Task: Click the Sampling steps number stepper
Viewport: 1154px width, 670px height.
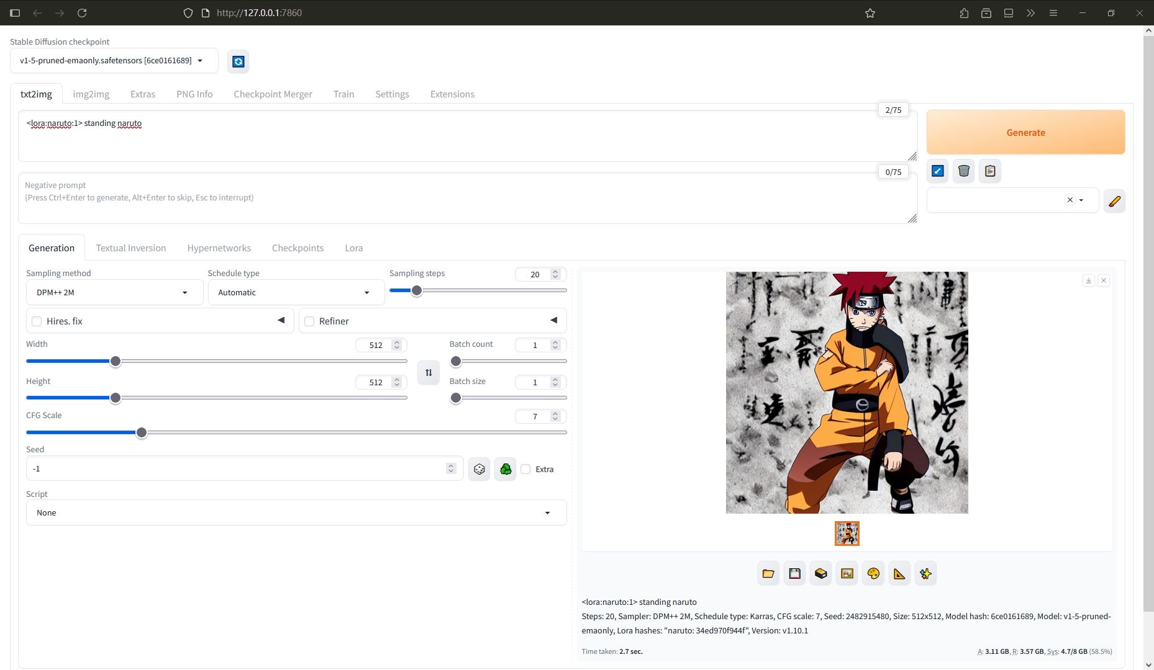Action: point(555,274)
